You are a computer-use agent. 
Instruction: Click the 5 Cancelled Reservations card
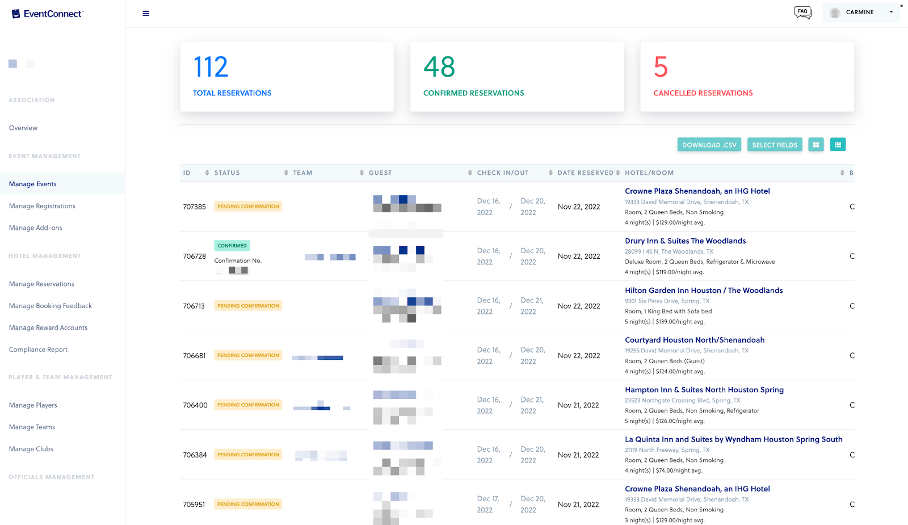click(x=747, y=77)
